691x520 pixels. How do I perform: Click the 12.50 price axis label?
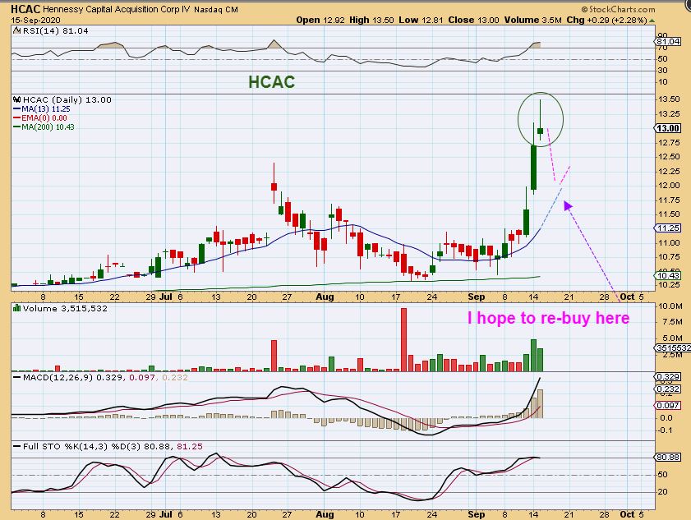669,157
